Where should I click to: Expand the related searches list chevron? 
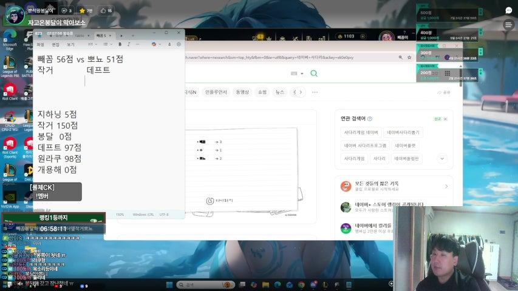click(x=442, y=159)
